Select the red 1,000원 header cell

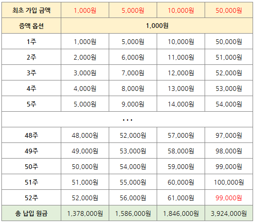point(85,10)
